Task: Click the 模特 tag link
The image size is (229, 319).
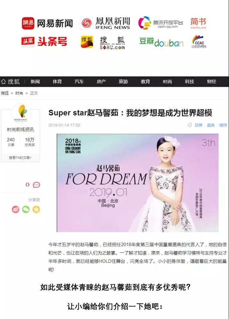Action: tap(223, 125)
